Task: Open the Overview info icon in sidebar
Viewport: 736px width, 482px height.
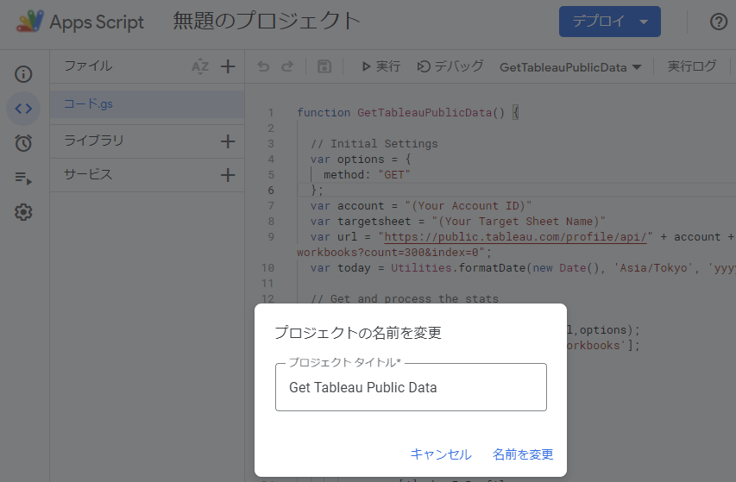Action: (x=23, y=74)
